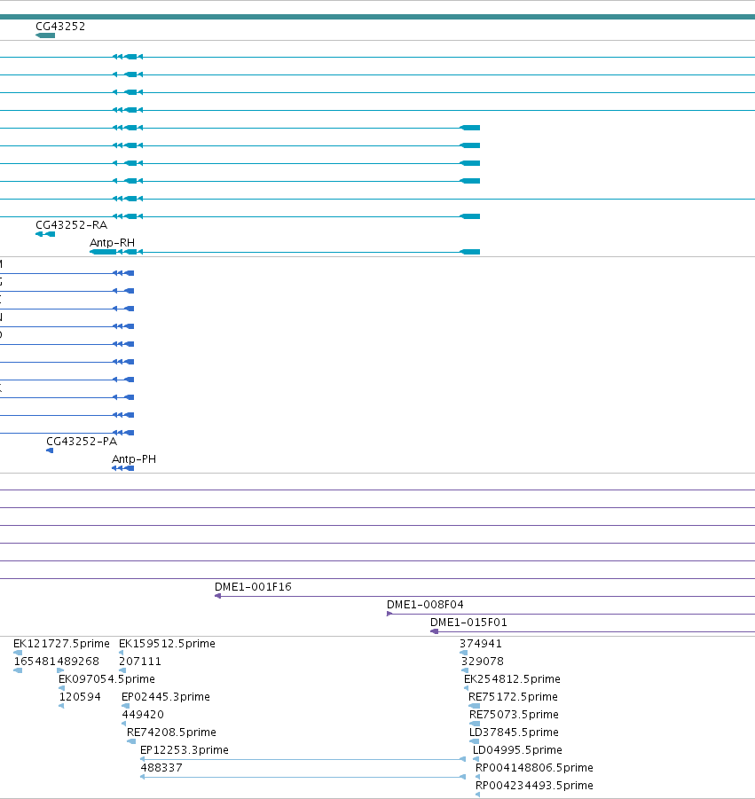
Task: Click the RE75073.5prime EST label
Action: tap(514, 715)
